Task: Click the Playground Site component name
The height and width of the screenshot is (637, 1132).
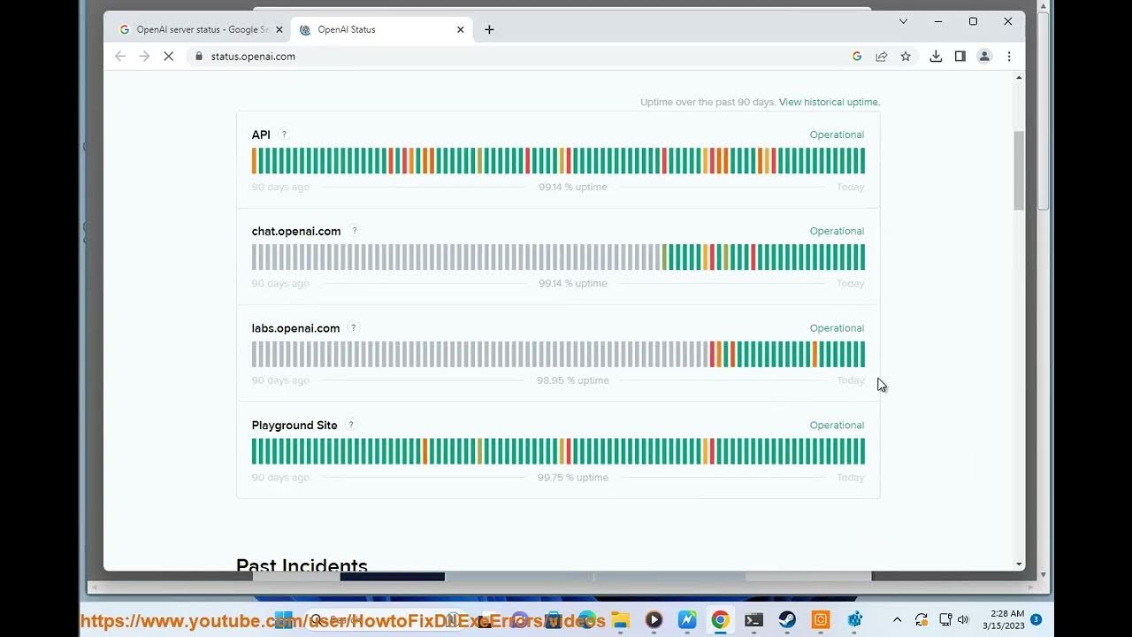Action: 294,426
